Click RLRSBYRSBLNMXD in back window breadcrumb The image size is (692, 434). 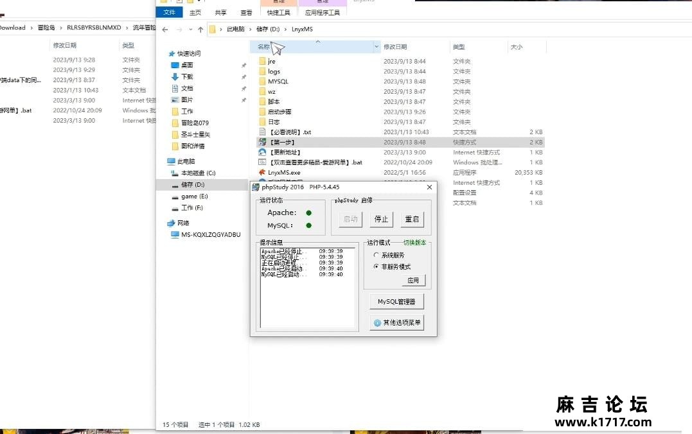point(94,28)
